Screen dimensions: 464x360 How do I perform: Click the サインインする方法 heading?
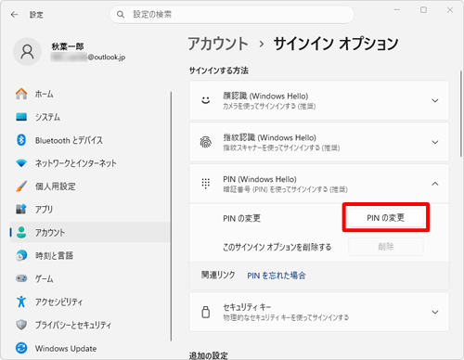tap(219, 71)
